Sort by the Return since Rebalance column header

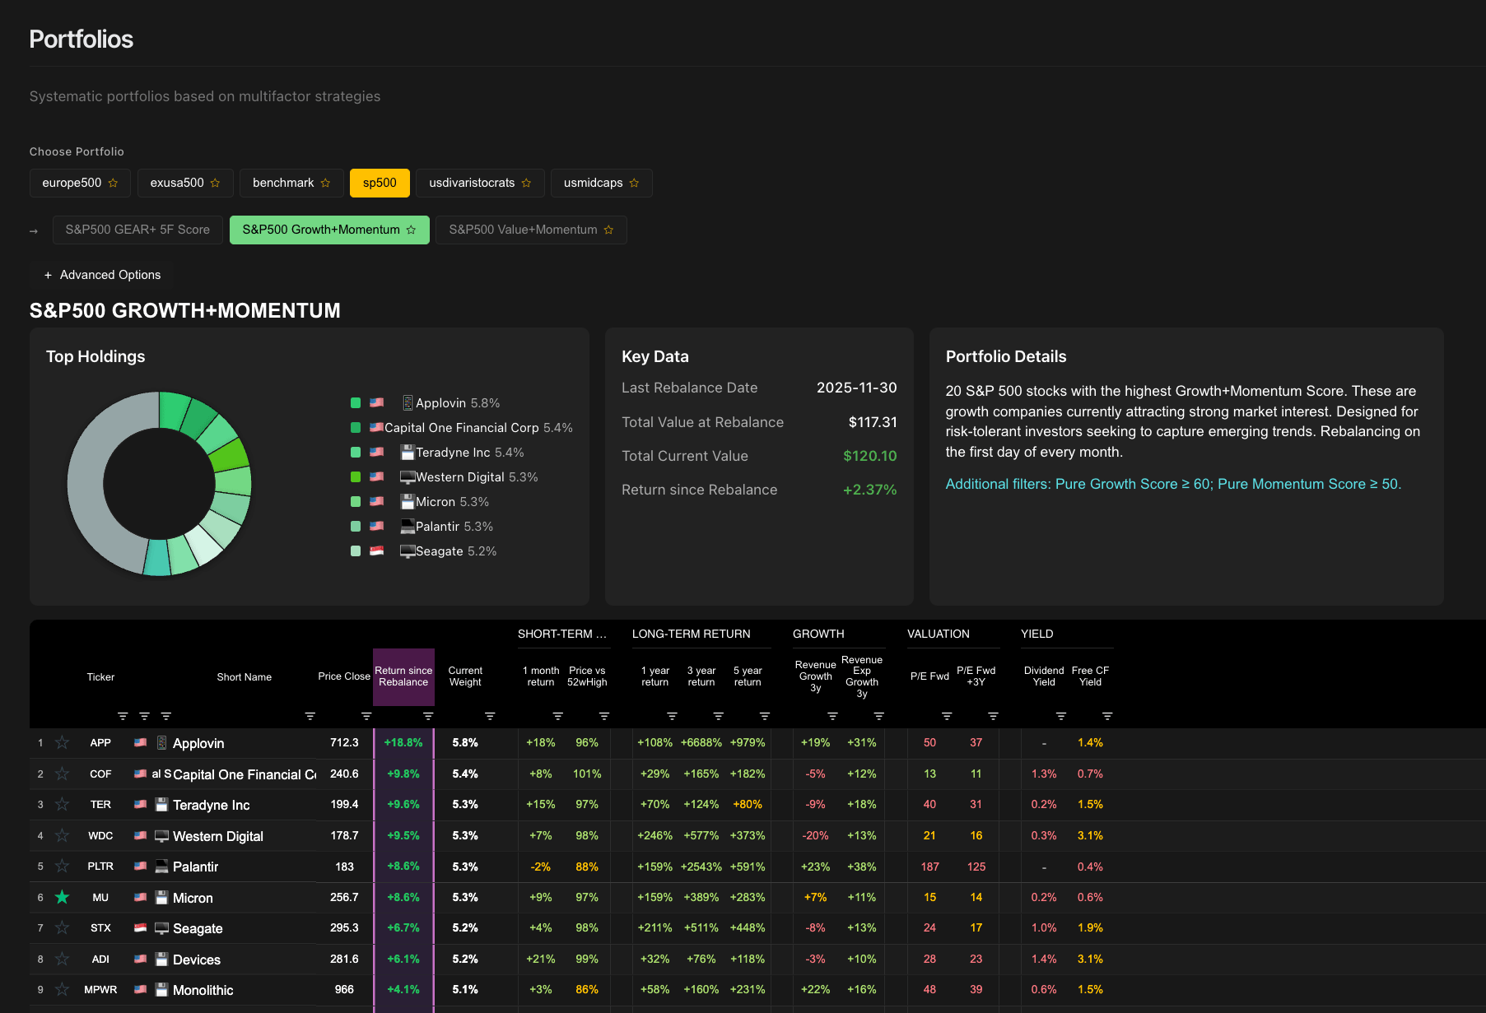coord(403,676)
